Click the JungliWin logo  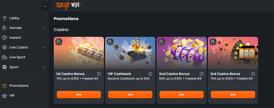pyautogui.click(x=68, y=5)
